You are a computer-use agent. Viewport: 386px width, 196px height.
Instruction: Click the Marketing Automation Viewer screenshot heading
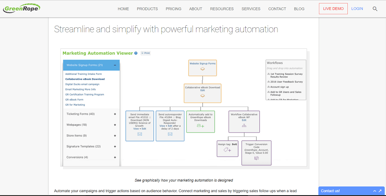97,53
